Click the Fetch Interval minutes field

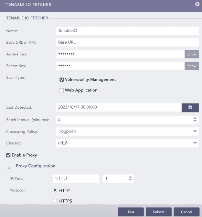point(124,120)
